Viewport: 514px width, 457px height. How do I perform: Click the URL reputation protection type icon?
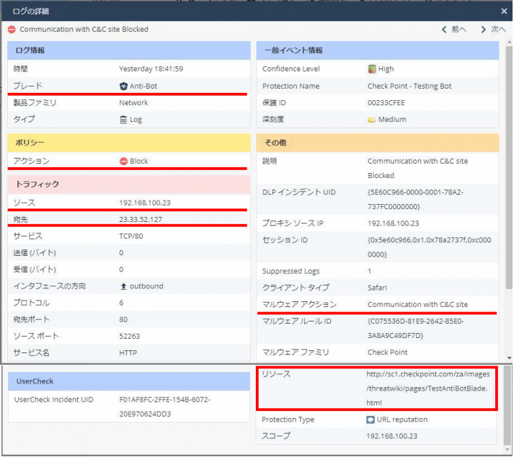(x=371, y=420)
